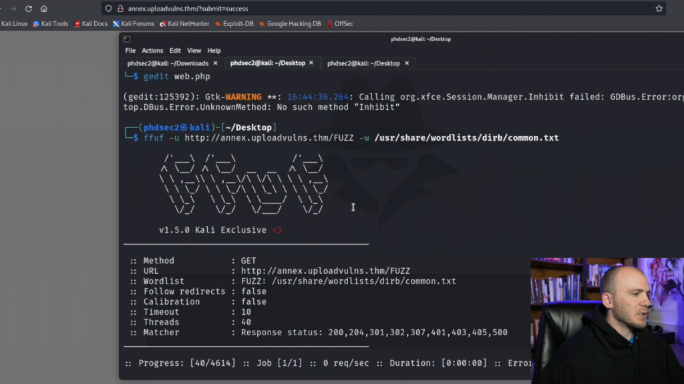
Task: Click the 'Follow redirects : false' line
Action: 198,292
